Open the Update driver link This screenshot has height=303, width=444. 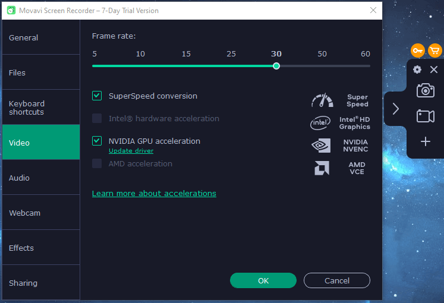(131, 151)
